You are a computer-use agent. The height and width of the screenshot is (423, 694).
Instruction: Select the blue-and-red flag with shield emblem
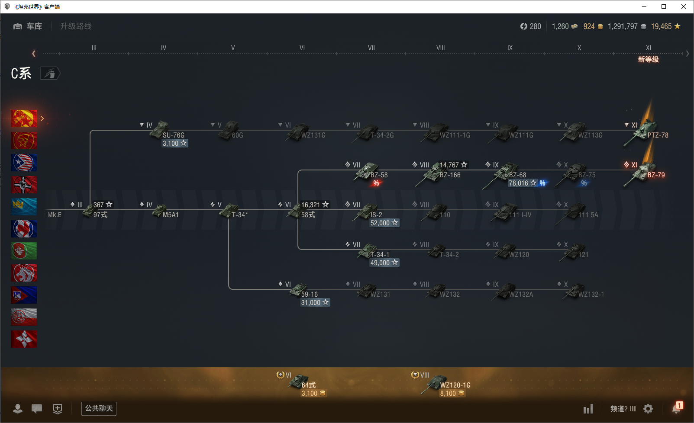(24, 295)
